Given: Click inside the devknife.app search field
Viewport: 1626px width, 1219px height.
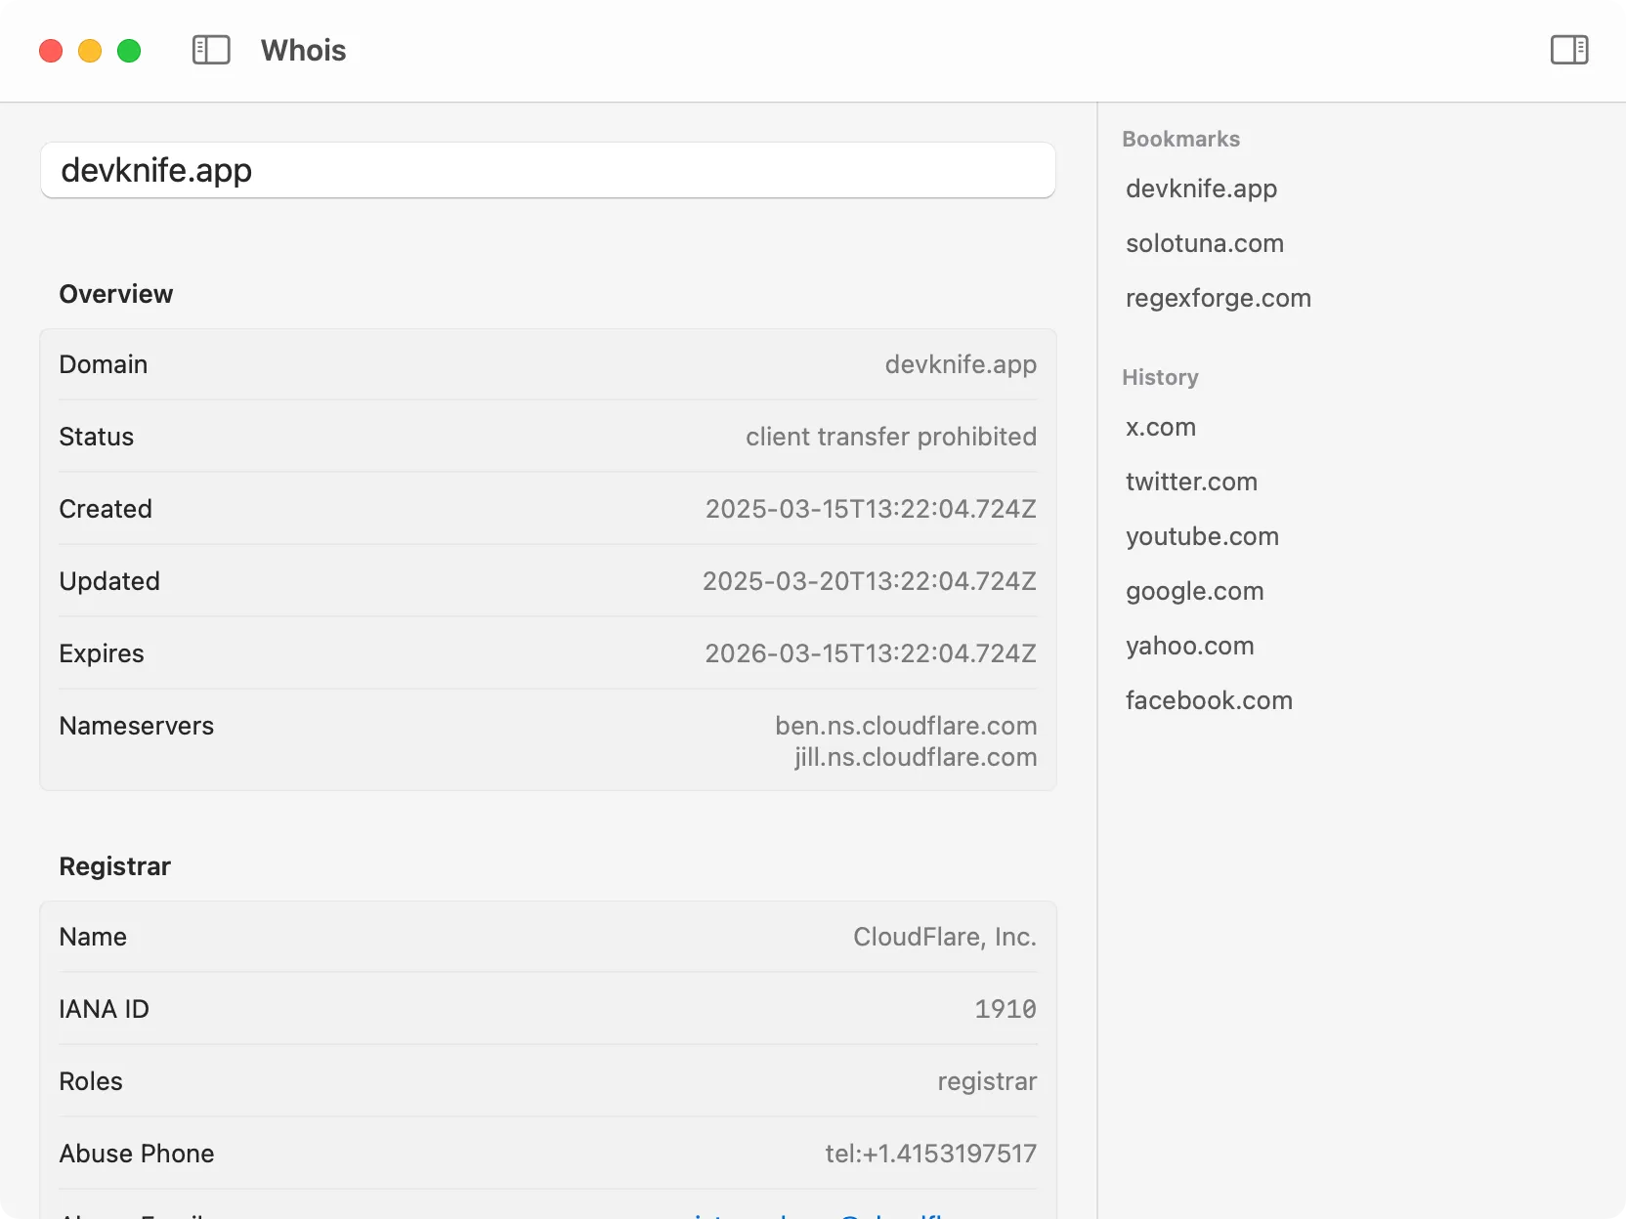Looking at the screenshot, I should click(x=548, y=170).
